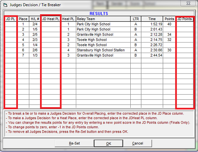Viewport: 198px width, 152px height.
Task: Click the Cancel button
Action: point(137,143)
